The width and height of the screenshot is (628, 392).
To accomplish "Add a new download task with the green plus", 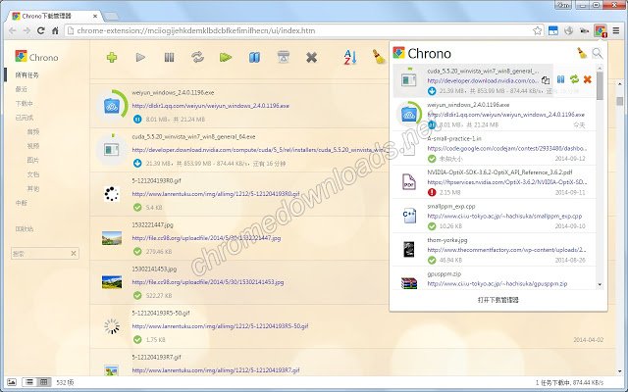I will click(x=112, y=58).
